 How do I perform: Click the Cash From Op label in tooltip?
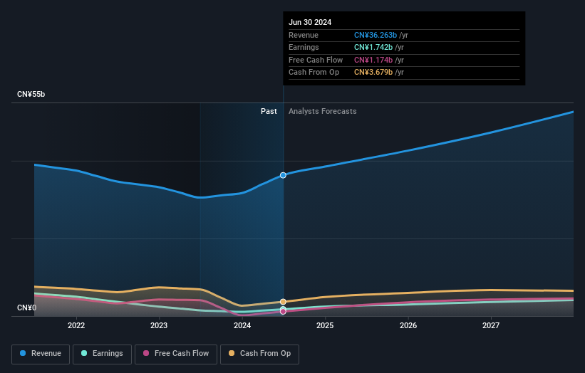coord(314,73)
